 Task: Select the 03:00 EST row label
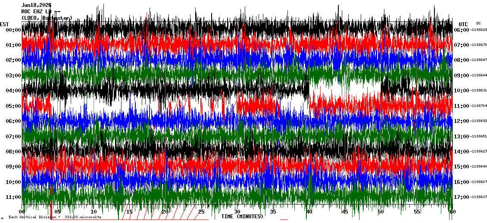[13, 76]
